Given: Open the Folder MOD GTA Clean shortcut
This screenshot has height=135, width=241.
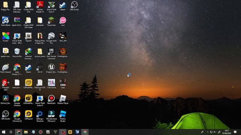Looking at the screenshot, I should pos(29,22).
